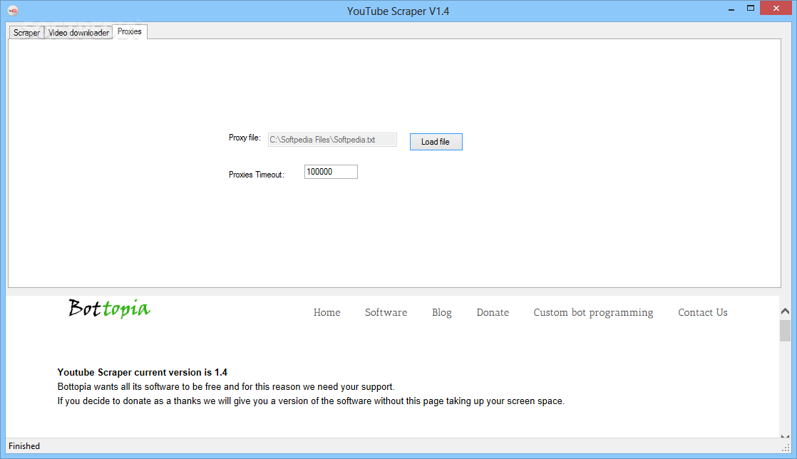Select the Proxies tab
This screenshot has height=459, width=797.
pyautogui.click(x=130, y=31)
